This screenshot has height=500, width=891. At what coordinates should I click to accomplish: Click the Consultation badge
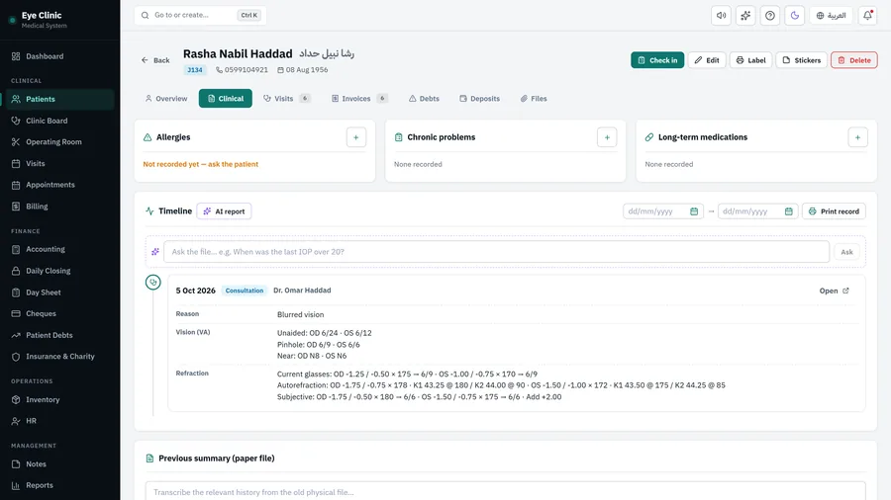245,291
